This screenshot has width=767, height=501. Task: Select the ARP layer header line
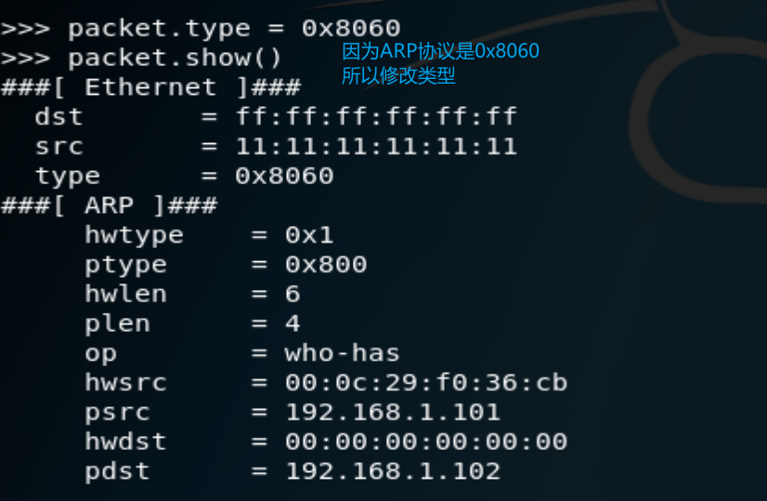tap(109, 205)
